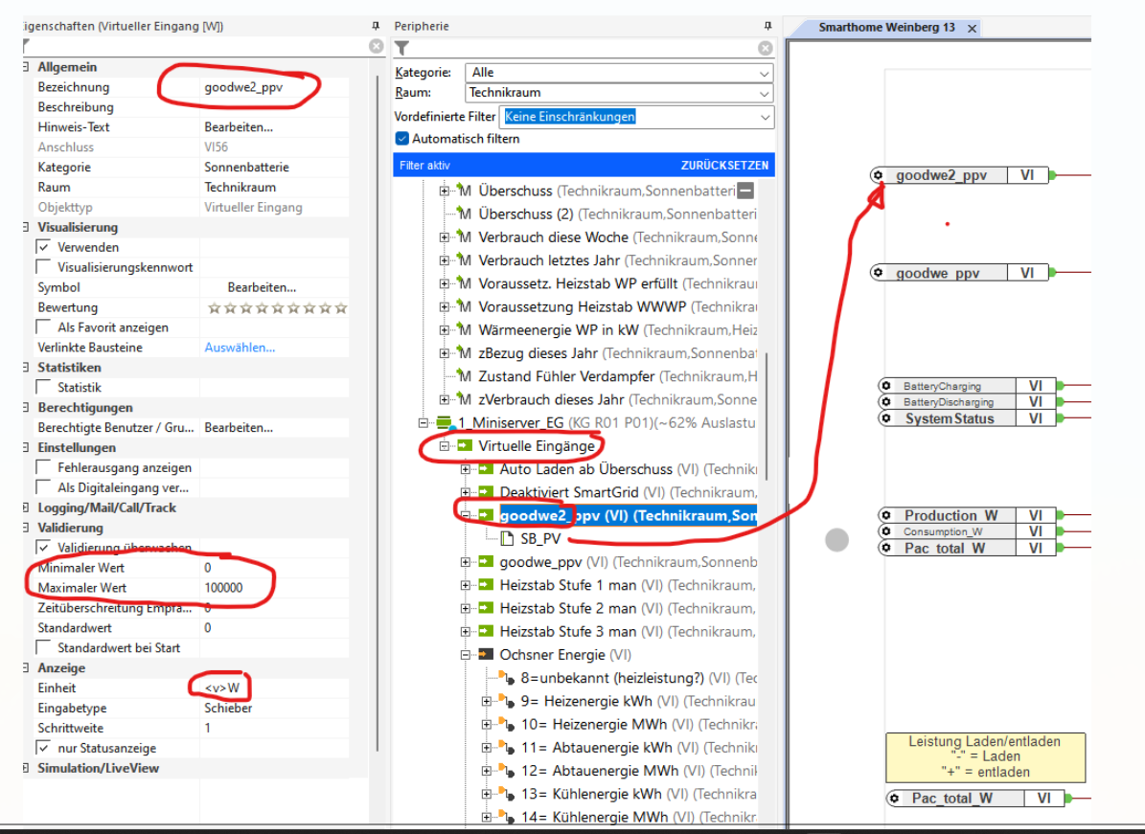The height and width of the screenshot is (834, 1145).
Task: Select goodwe2_ppv in the Peripherie tree
Action: click(628, 516)
